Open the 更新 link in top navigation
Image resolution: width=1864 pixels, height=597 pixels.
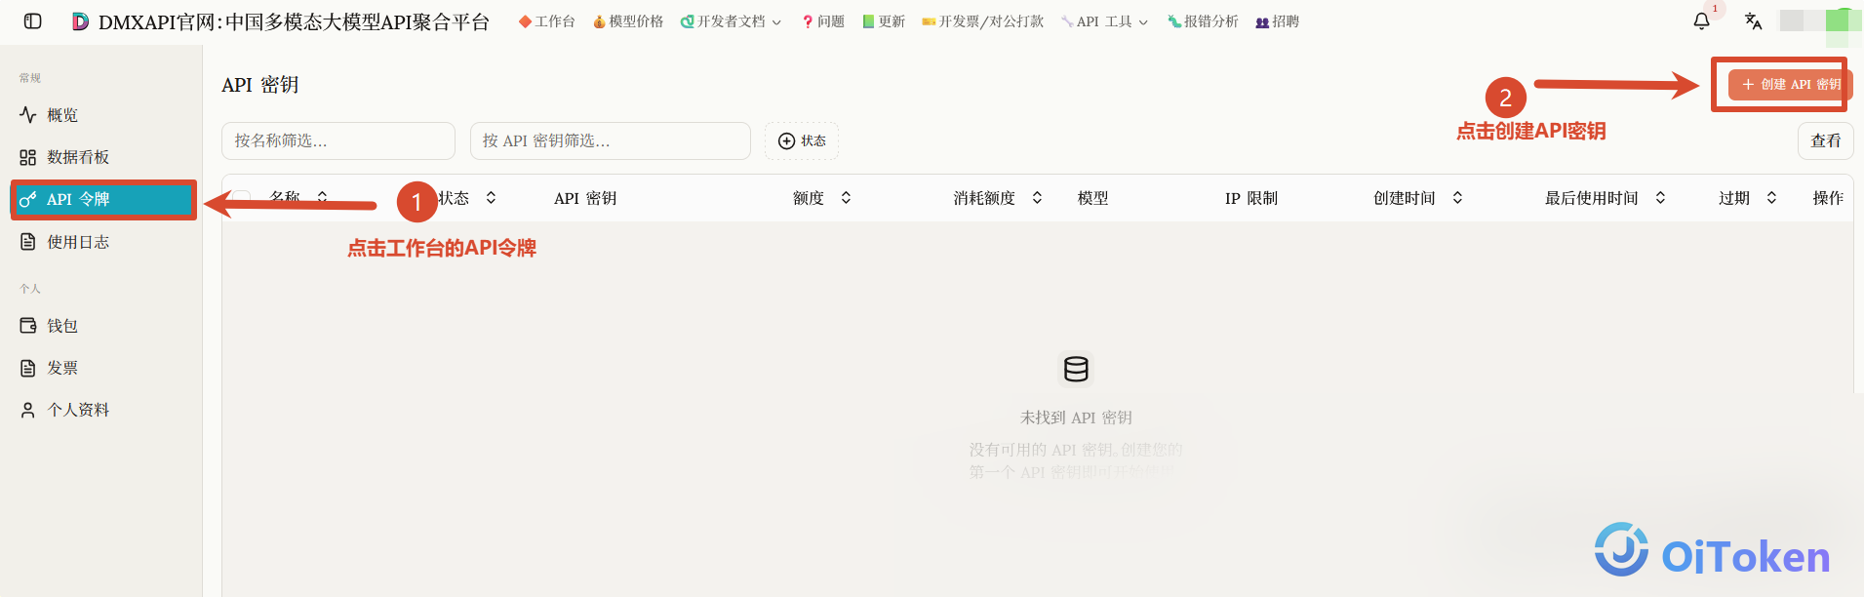(884, 21)
